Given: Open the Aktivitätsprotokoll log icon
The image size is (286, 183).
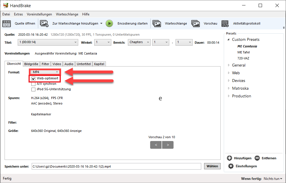Looking at the screenshot, I should click(225, 23).
